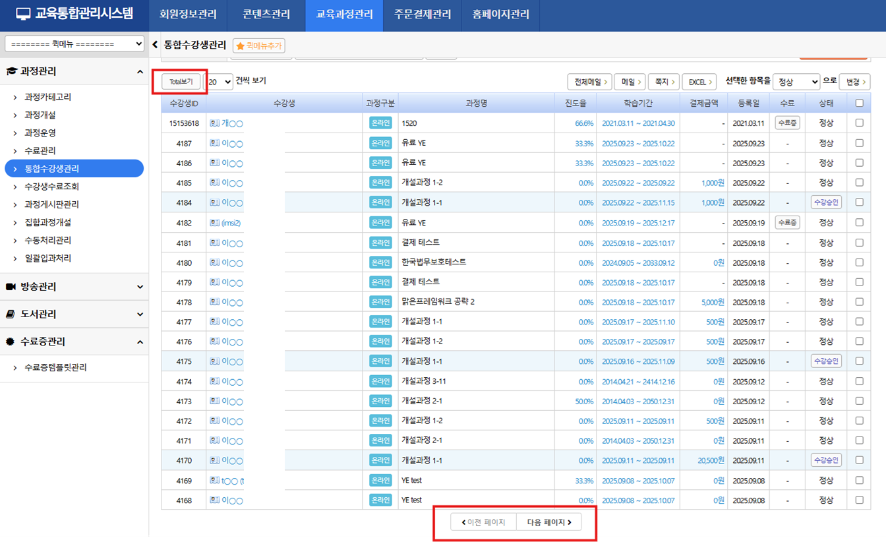Open the 주문결제관리 top menu
886x542 pixels.
click(x=423, y=15)
